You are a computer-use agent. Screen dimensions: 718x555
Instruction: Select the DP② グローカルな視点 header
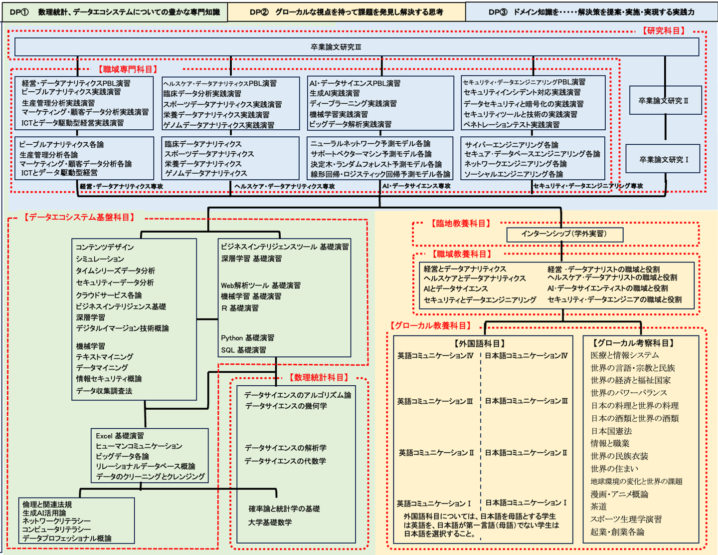[x=347, y=12]
